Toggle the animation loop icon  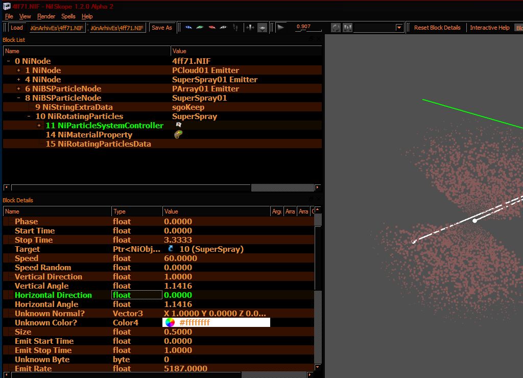pyautogui.click(x=336, y=28)
